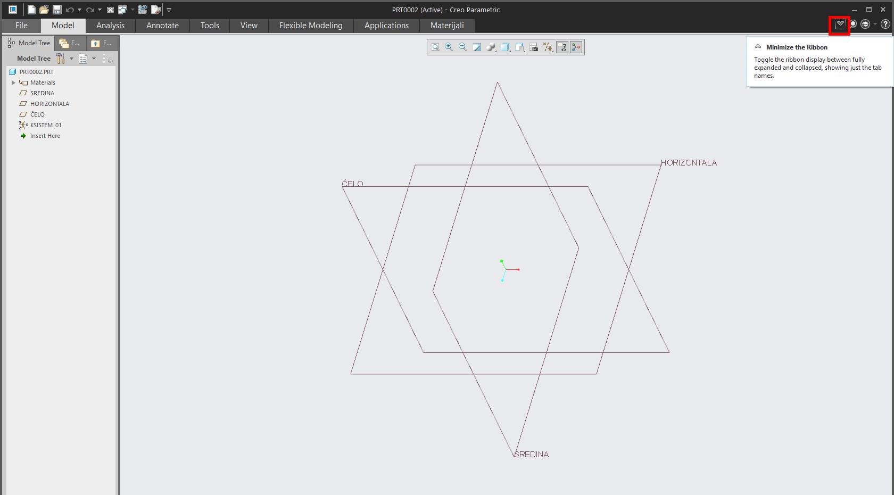Select KSISTEM_01 coordinate system in tree
Screen dimensions: 894x495
[46, 125]
